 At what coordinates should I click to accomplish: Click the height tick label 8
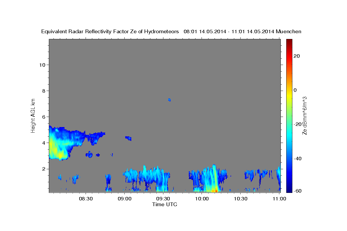pos(44,91)
